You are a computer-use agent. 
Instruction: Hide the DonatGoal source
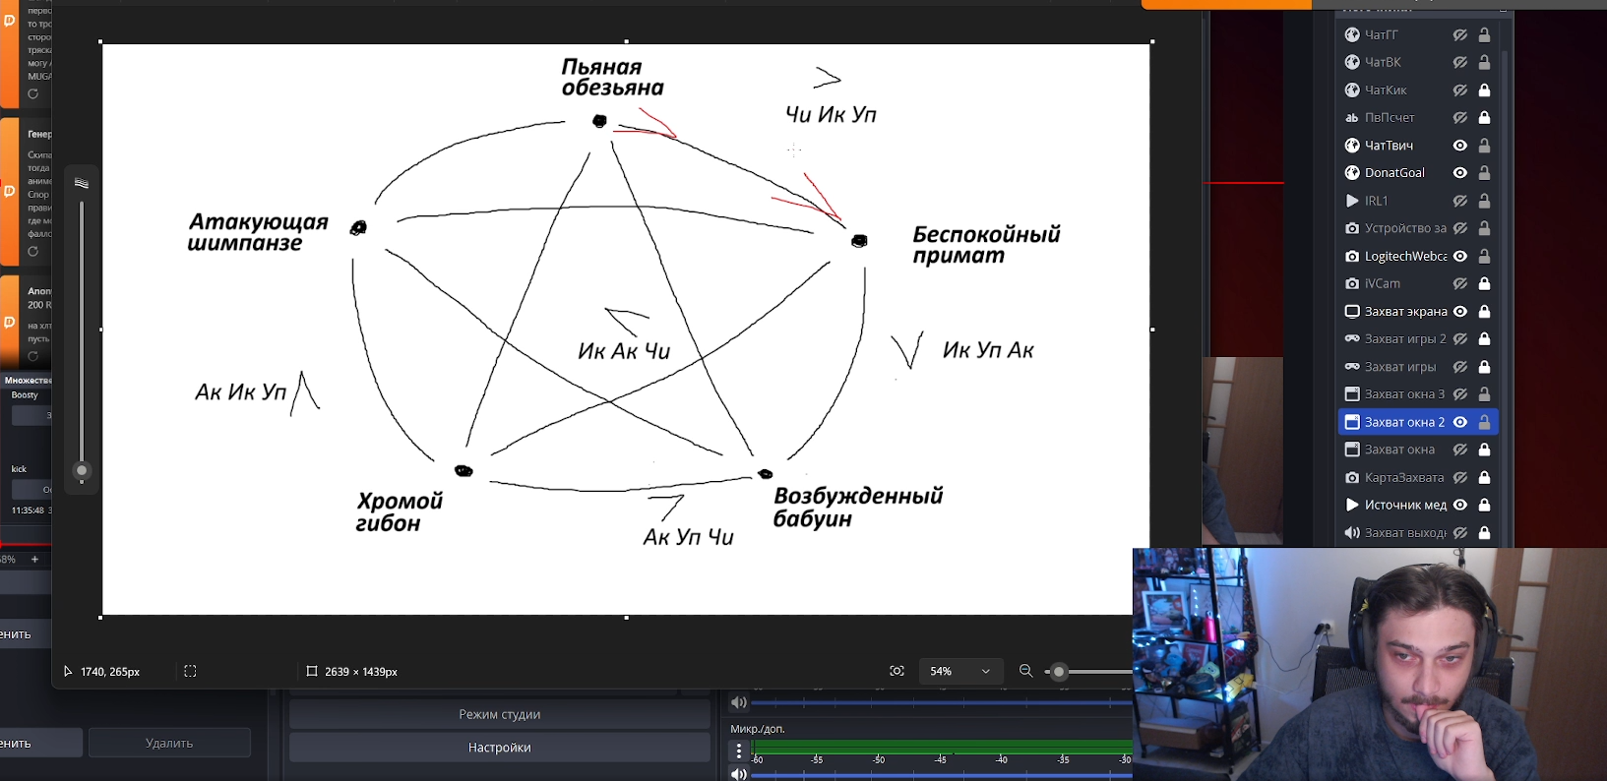1460,172
